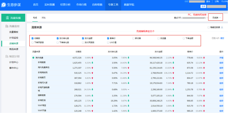The image size is (228, 113).
Task: Click 清空 to clear selected metrics
Action: point(222,38)
